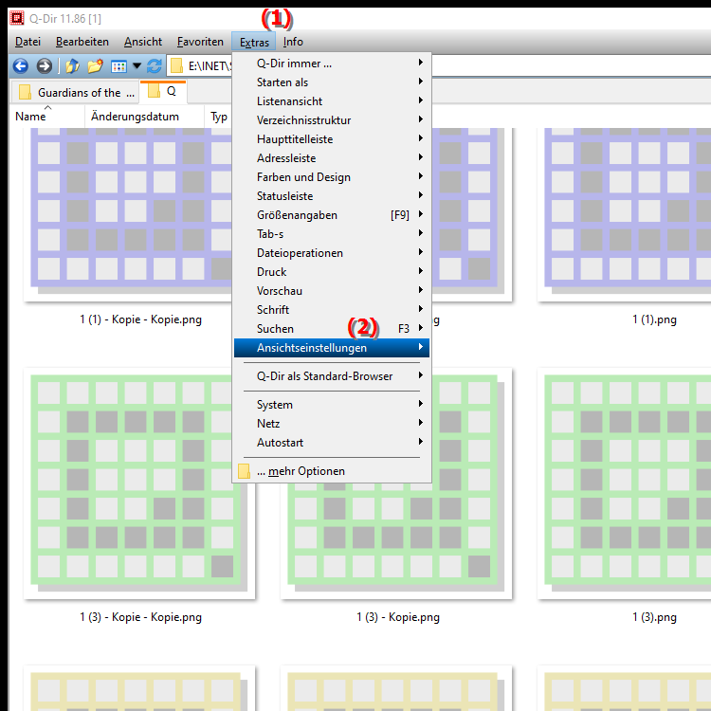Open the Bearbeiten menu

click(82, 42)
